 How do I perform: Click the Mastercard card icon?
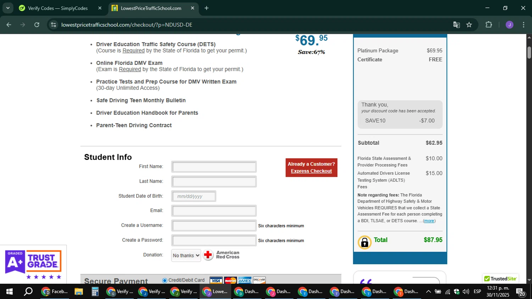point(231,281)
